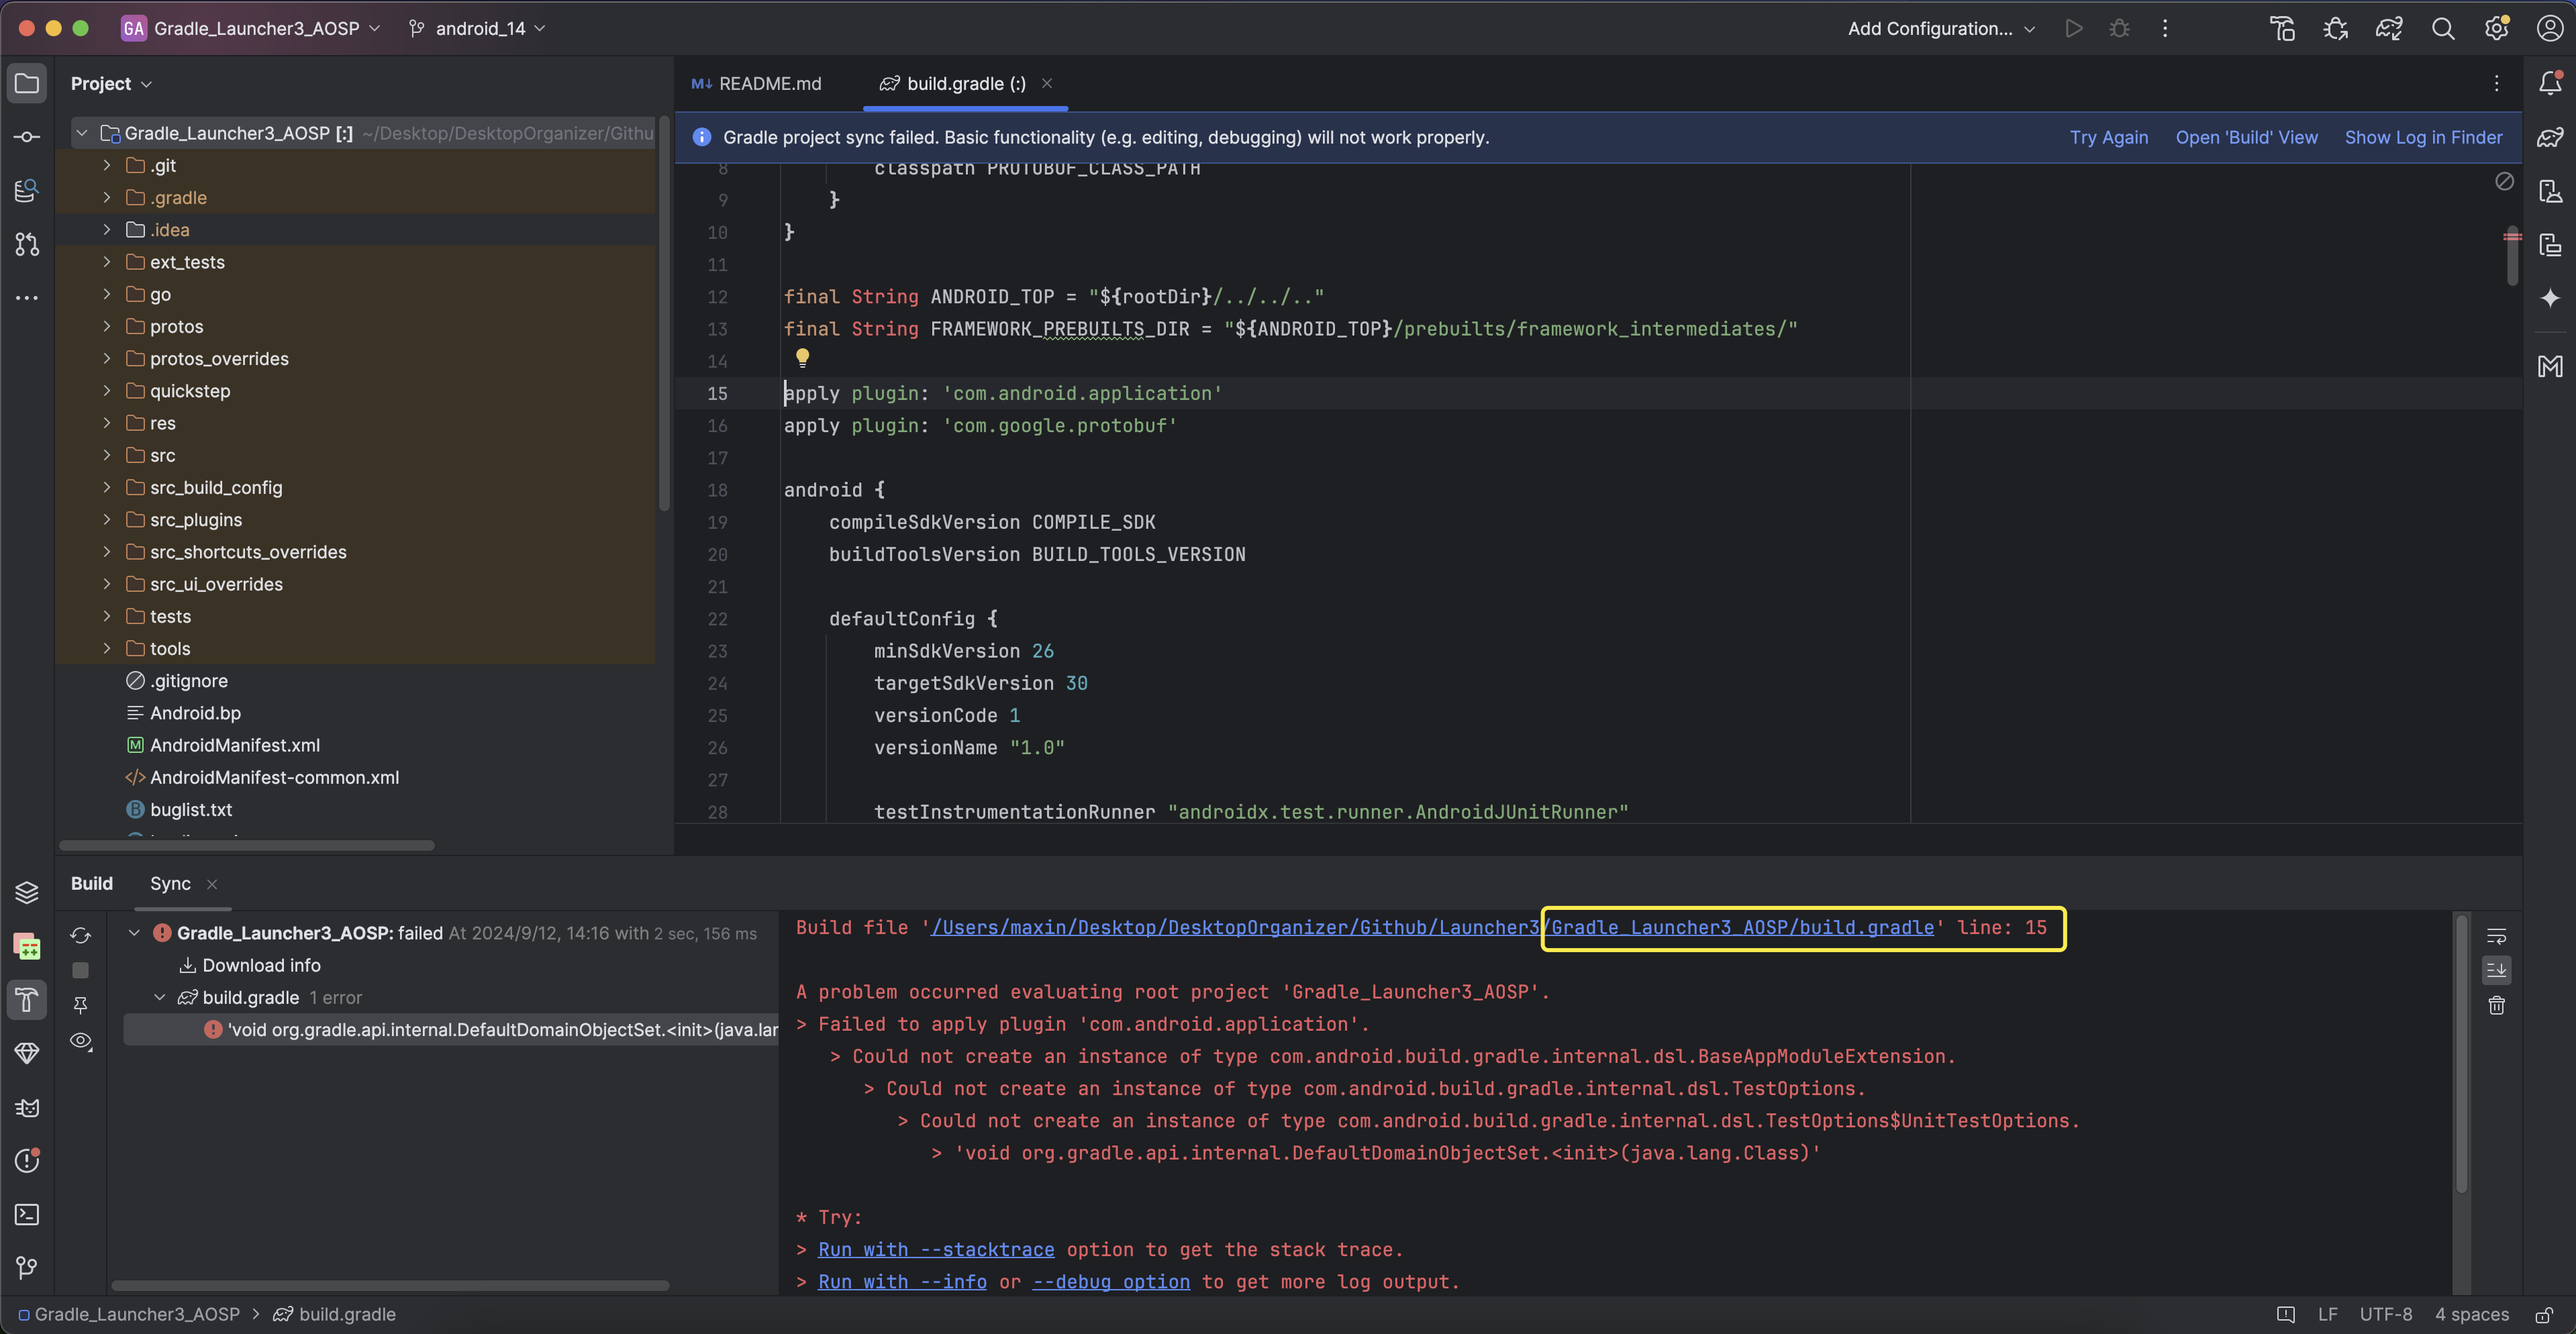Open the Project tool window icon
Viewport: 2576px width, 1334px height.
(x=27, y=83)
